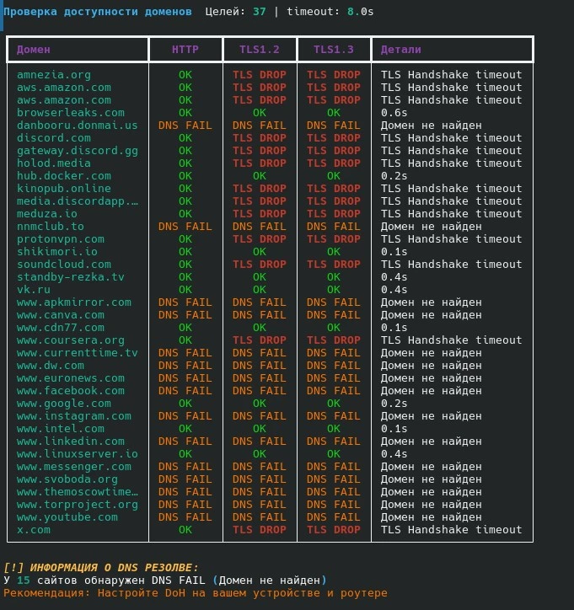This screenshot has width=574, height=610.
Task: Select the domain 'kinopub.online'
Action: [x=64, y=188]
